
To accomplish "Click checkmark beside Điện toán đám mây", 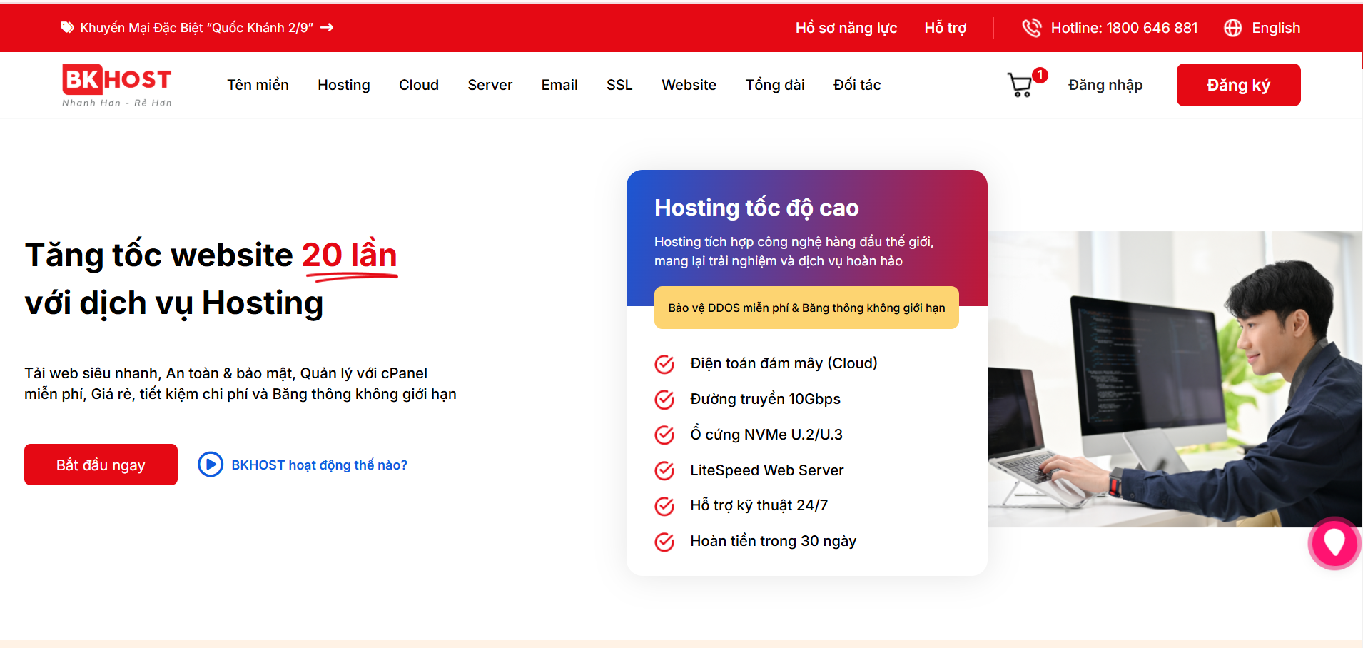I will pyautogui.click(x=664, y=364).
